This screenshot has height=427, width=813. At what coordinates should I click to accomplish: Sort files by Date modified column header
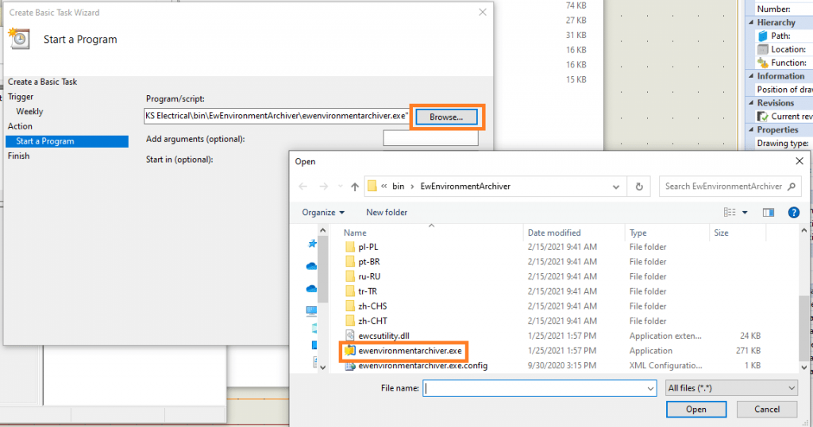coord(554,233)
